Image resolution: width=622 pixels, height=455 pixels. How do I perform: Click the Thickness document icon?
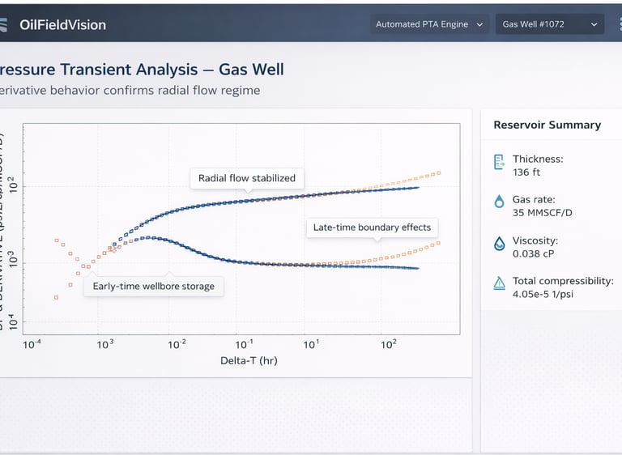click(499, 163)
